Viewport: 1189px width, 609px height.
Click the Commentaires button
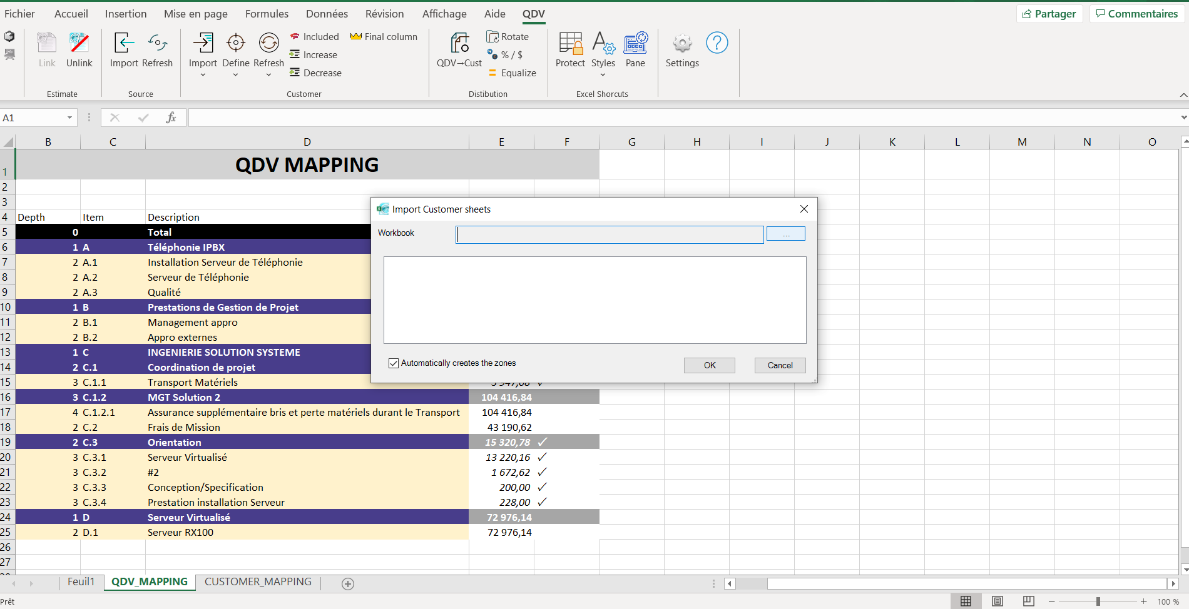point(1137,14)
